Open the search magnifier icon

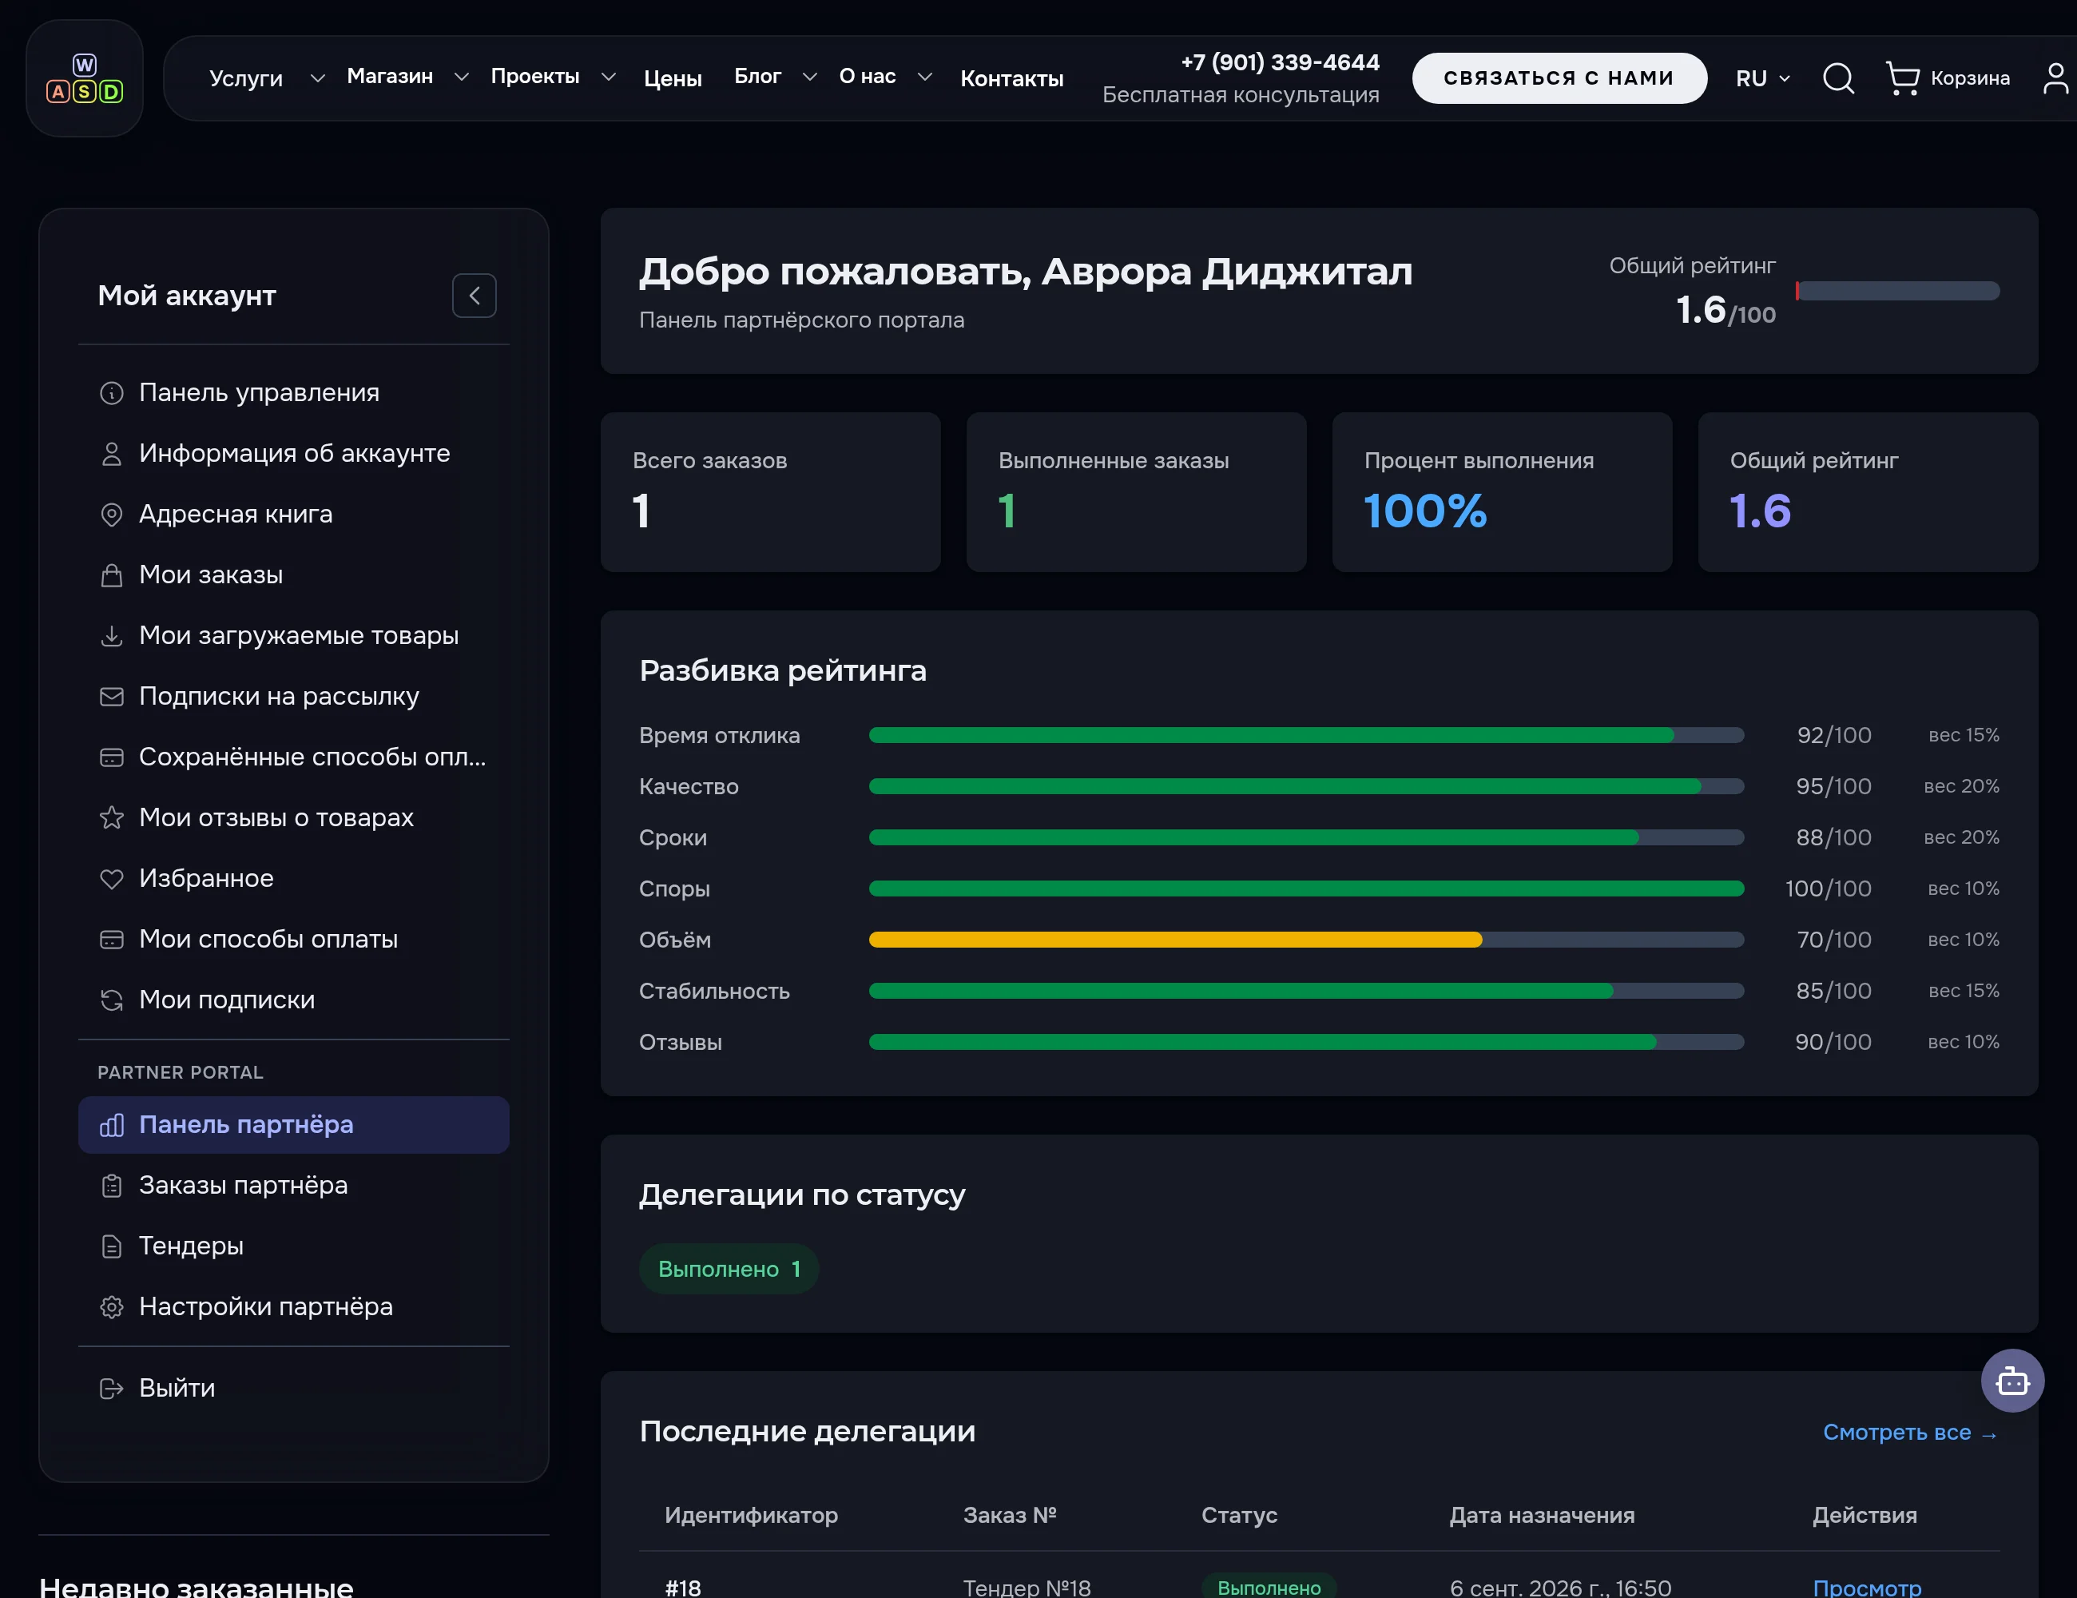1837,78
